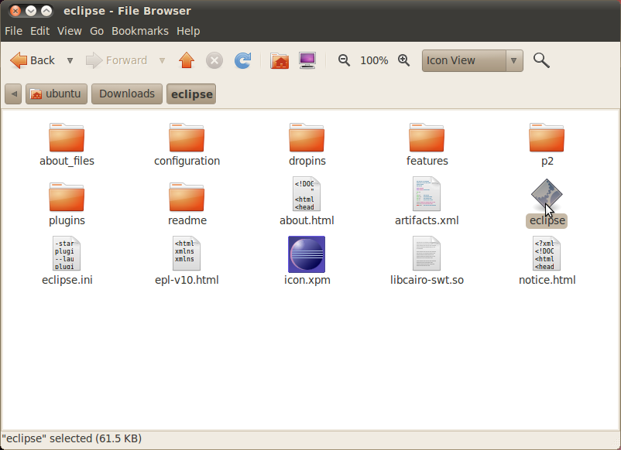The height and width of the screenshot is (450, 621).
Task: Open the Home folder toolbar icon
Action: click(280, 60)
